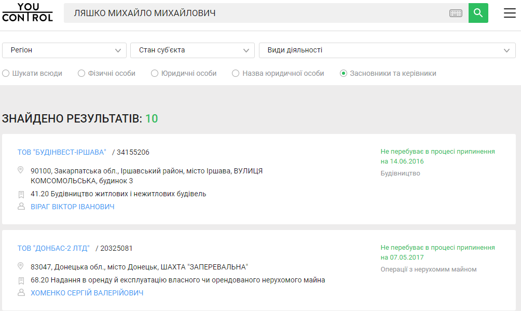The width and height of the screenshot is (521, 311).
Task: Select the Шукати всюди radio option
Action: click(6, 73)
